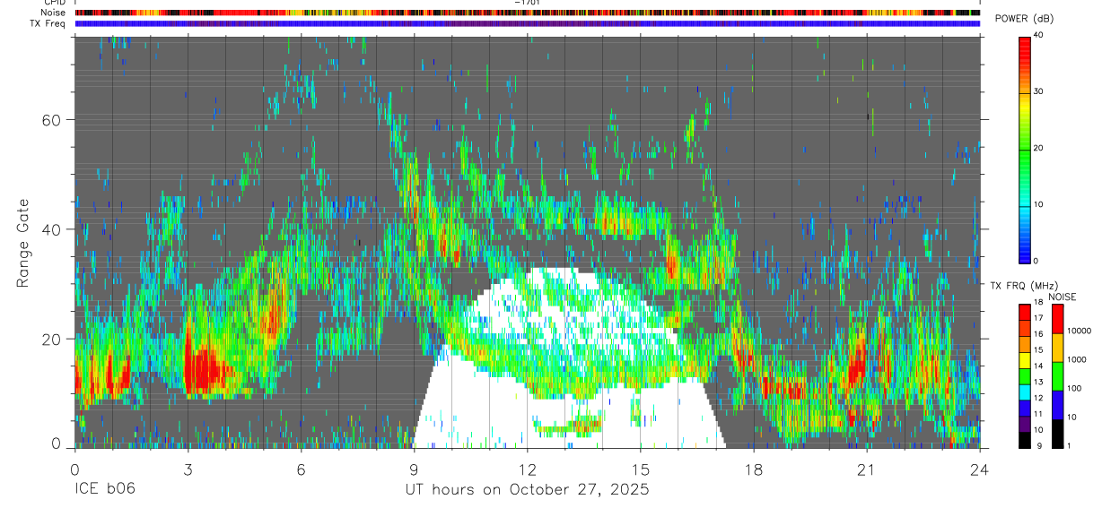Click the 6 tick on UT hours axis
The height and width of the screenshot is (508, 1102).
click(301, 469)
